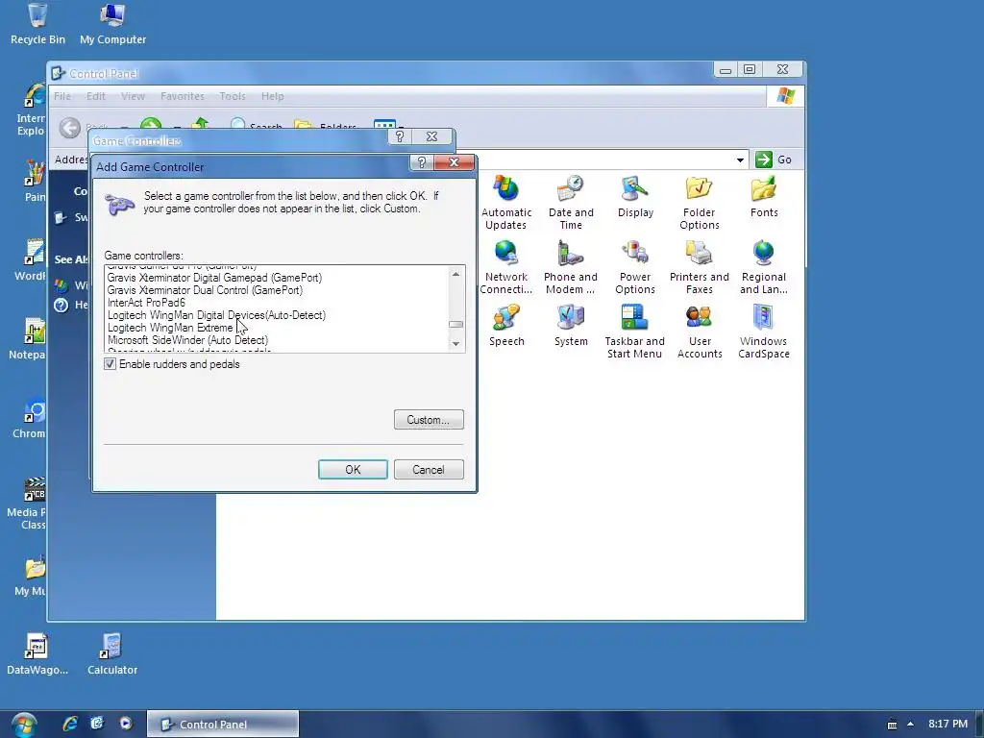The height and width of the screenshot is (738, 984).
Task: Launch Internet Explorer from quick launch
Action: coord(69,724)
